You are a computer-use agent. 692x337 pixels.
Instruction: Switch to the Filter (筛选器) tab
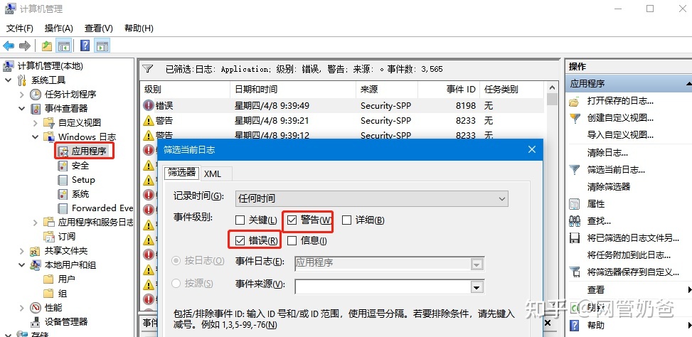pyautogui.click(x=182, y=173)
